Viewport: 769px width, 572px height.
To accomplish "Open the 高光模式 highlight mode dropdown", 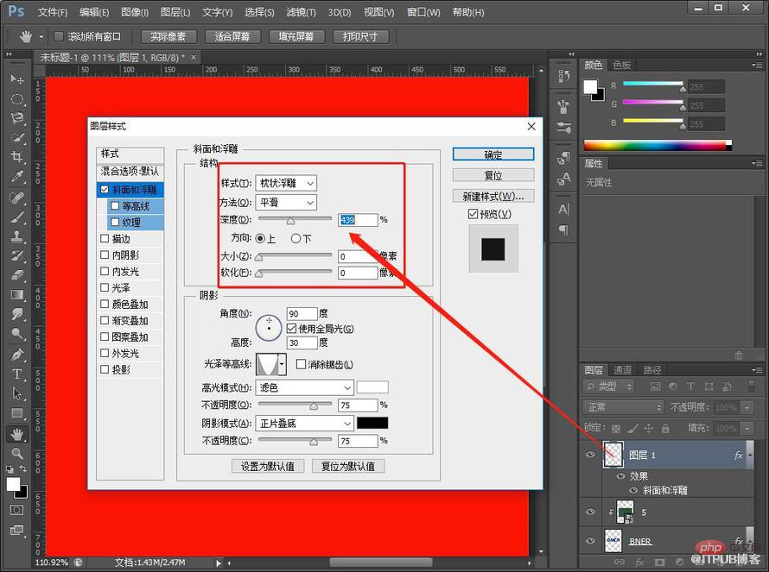I will 304,388.
